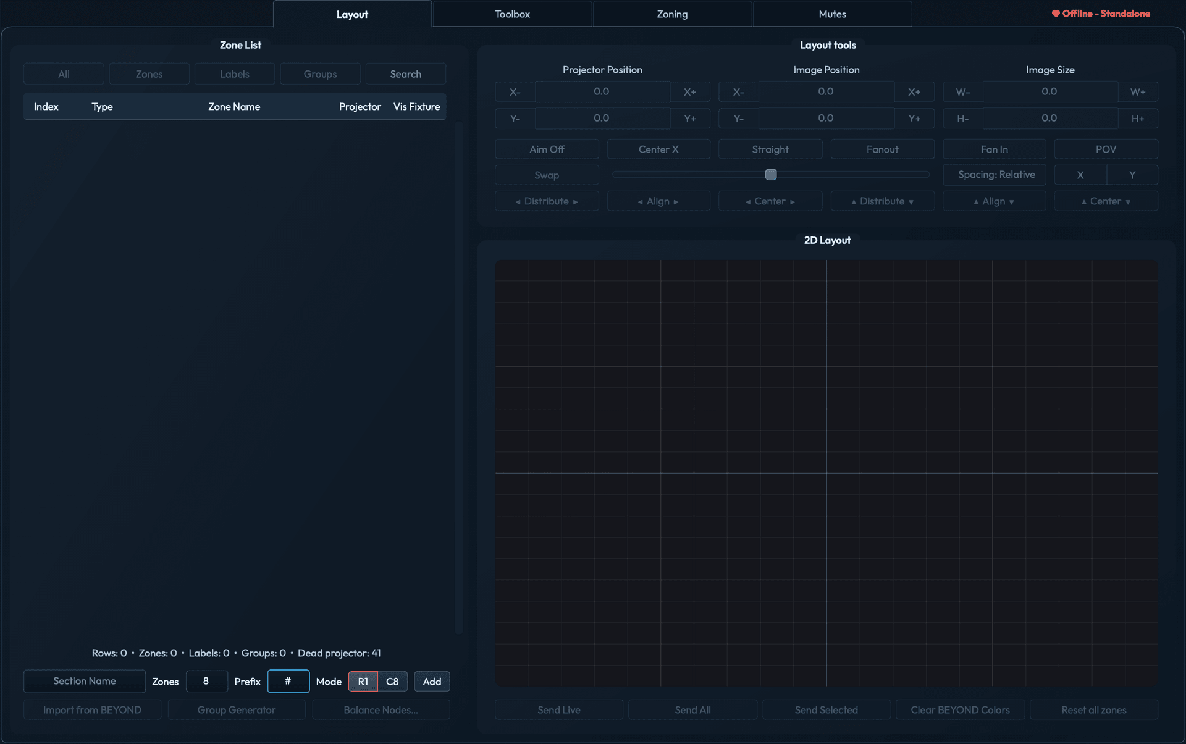Sort by the Zone Name column header

(x=234, y=107)
